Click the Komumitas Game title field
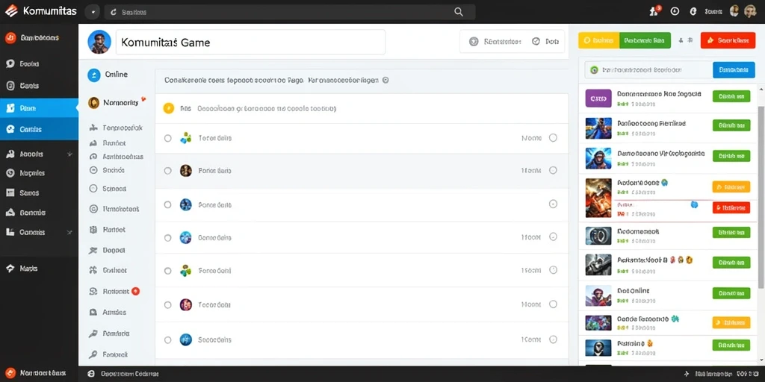 [250, 42]
